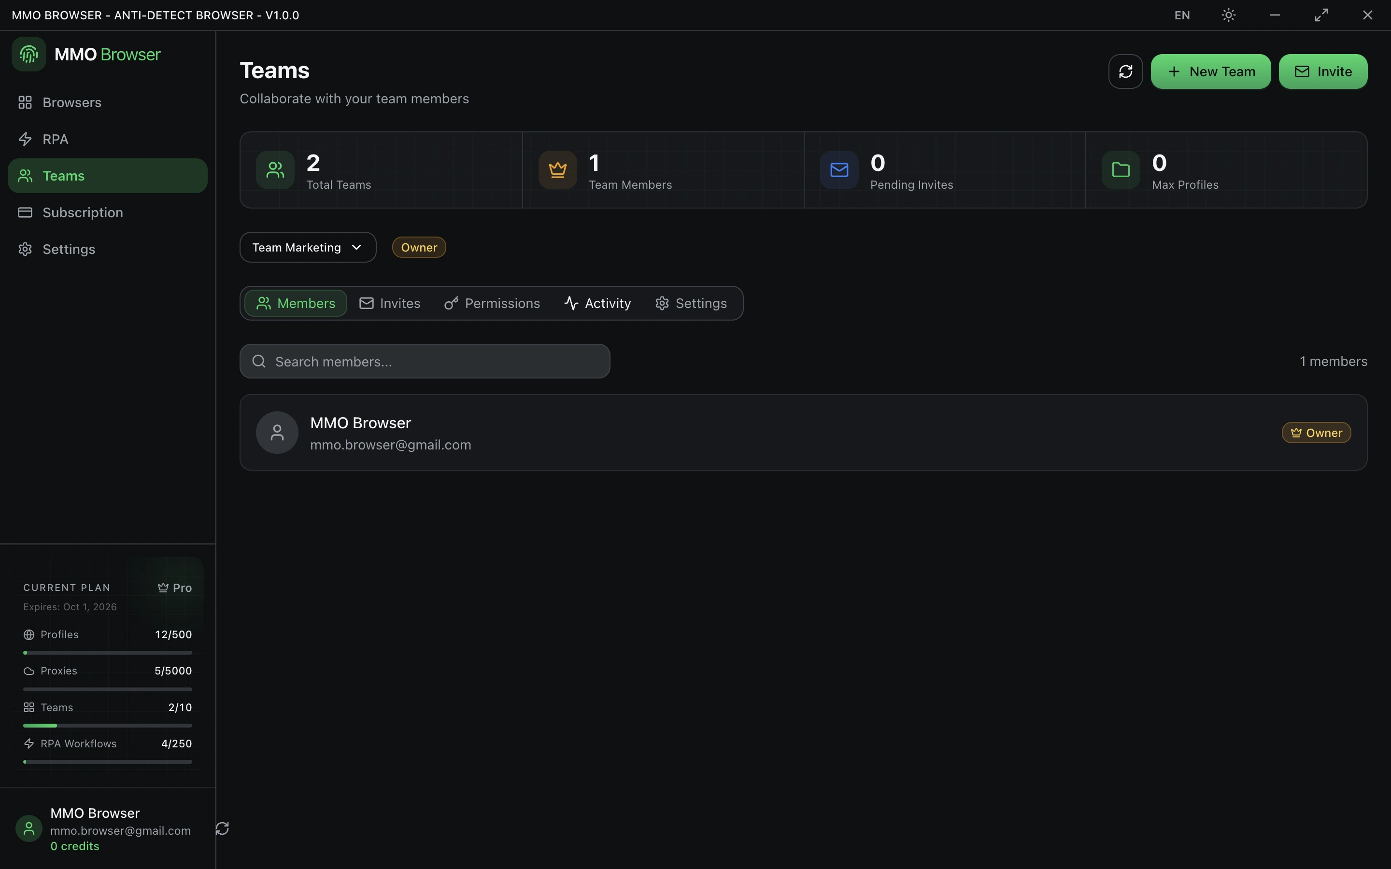Focus the Search members input field
This screenshot has width=1391, height=869.
(x=424, y=361)
